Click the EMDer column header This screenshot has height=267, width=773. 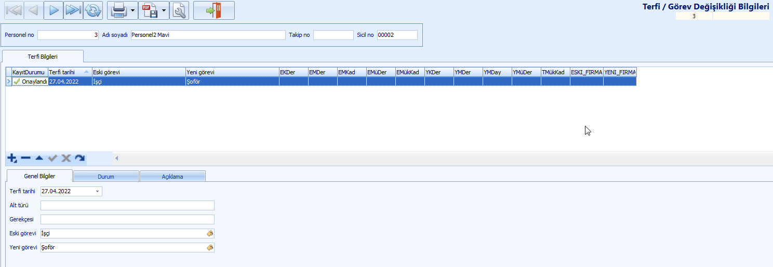(x=323, y=72)
